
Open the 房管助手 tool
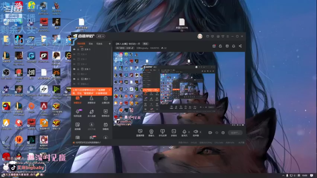click(x=92, y=100)
